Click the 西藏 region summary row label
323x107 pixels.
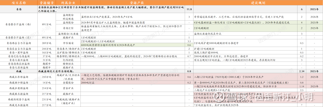[19, 71]
